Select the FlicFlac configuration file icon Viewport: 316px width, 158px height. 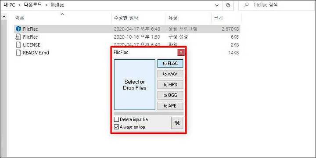click(x=18, y=37)
